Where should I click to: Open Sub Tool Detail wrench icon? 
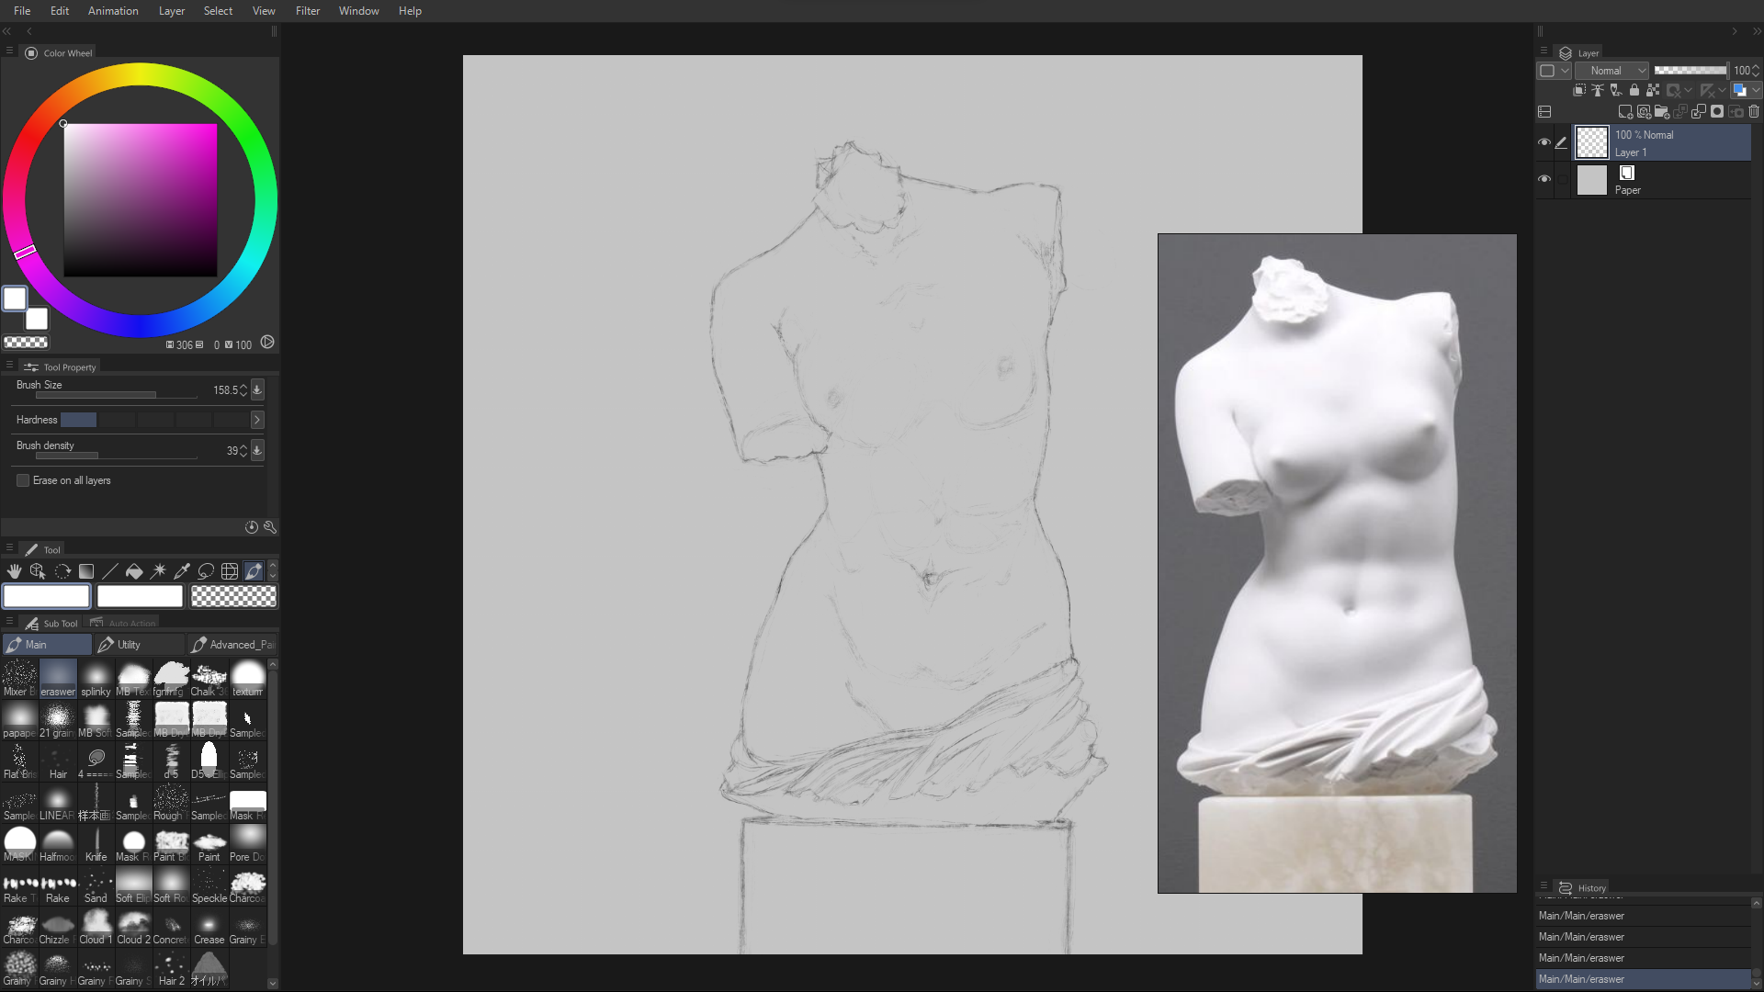[x=269, y=527]
